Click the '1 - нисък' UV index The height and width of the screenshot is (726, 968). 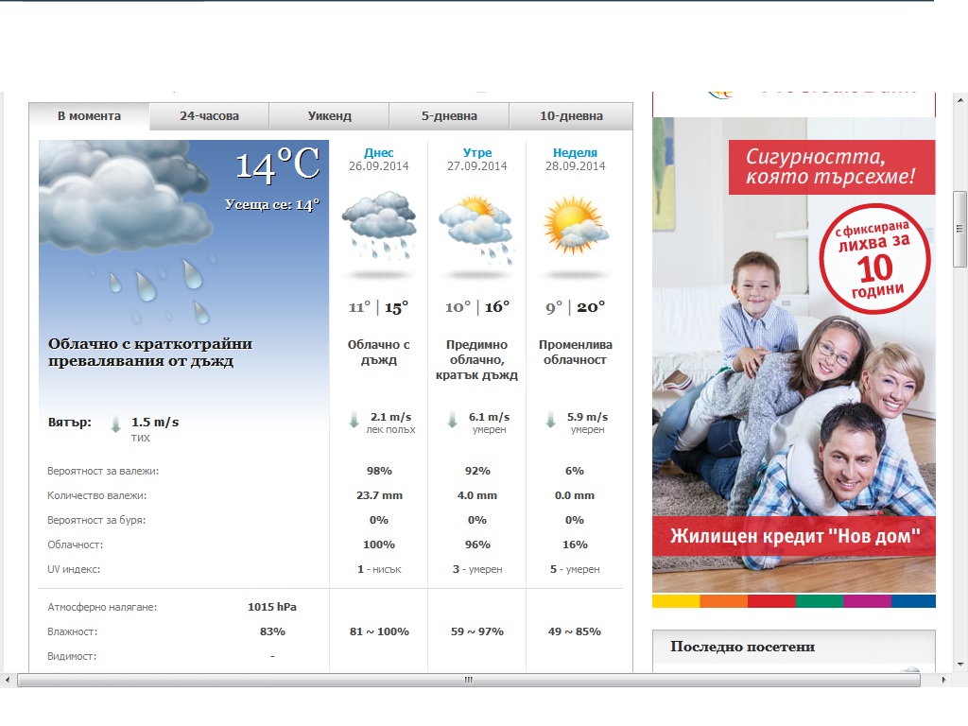379,570
